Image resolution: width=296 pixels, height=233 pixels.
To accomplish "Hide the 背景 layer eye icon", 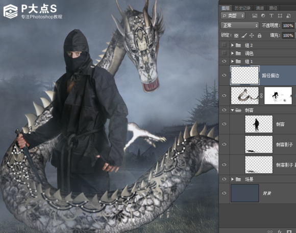I will pos(224,193).
